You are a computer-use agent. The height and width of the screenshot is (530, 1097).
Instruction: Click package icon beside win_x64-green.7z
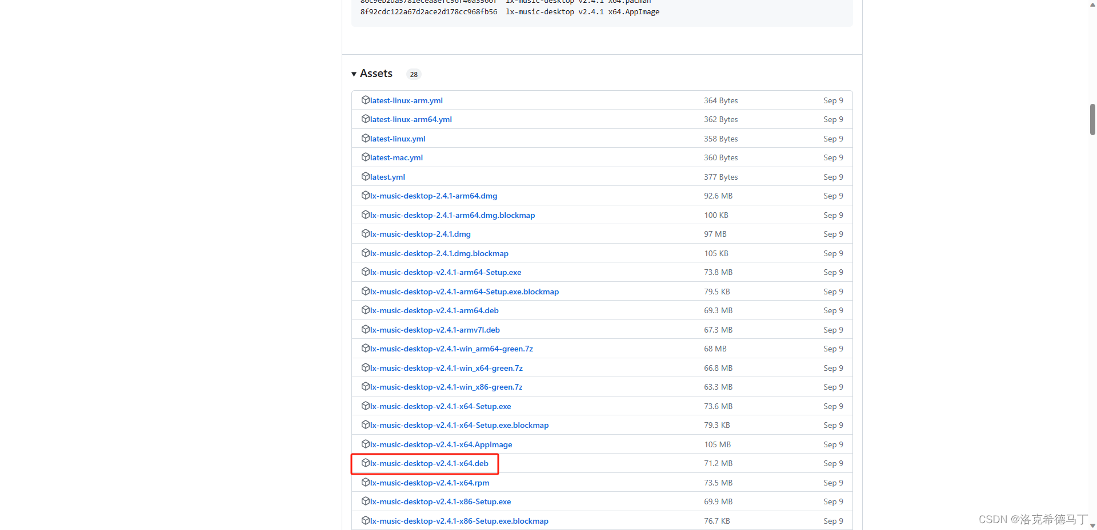point(366,367)
